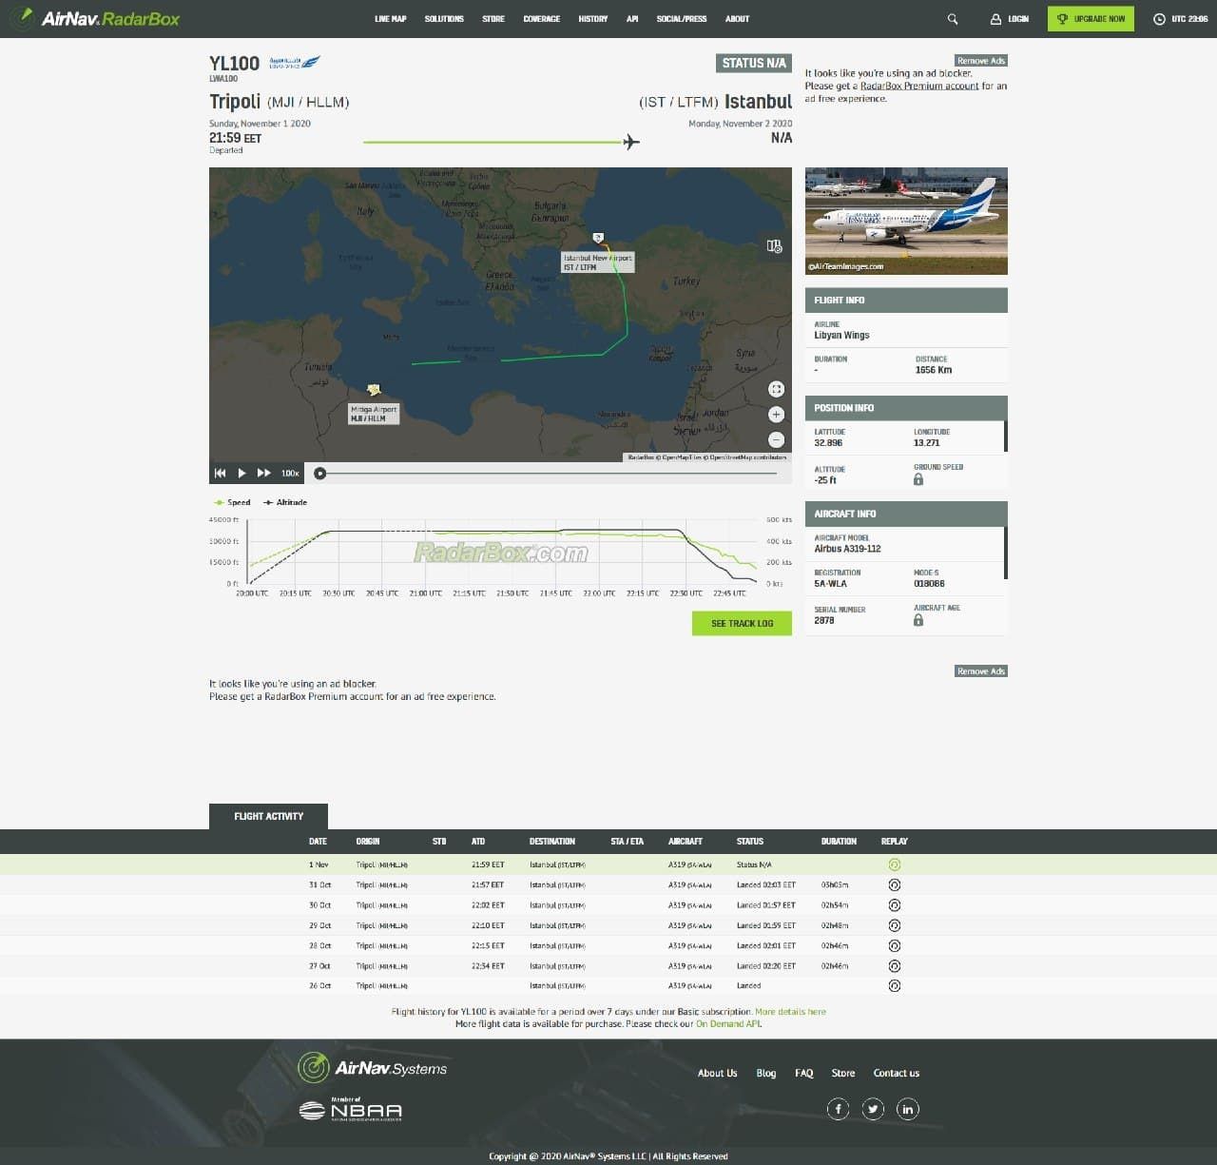
Task: Click the top Remove Ads button
Action: [x=980, y=61]
